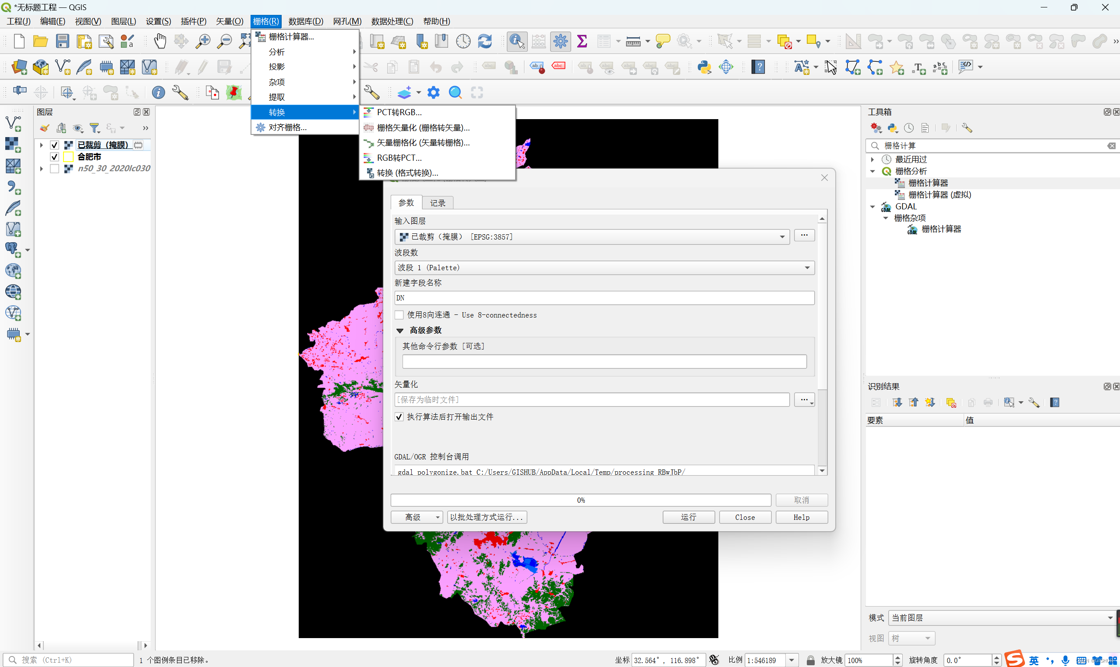Collapse the 高级参数 section
Viewport: 1120px width, 667px height.
[x=400, y=330]
